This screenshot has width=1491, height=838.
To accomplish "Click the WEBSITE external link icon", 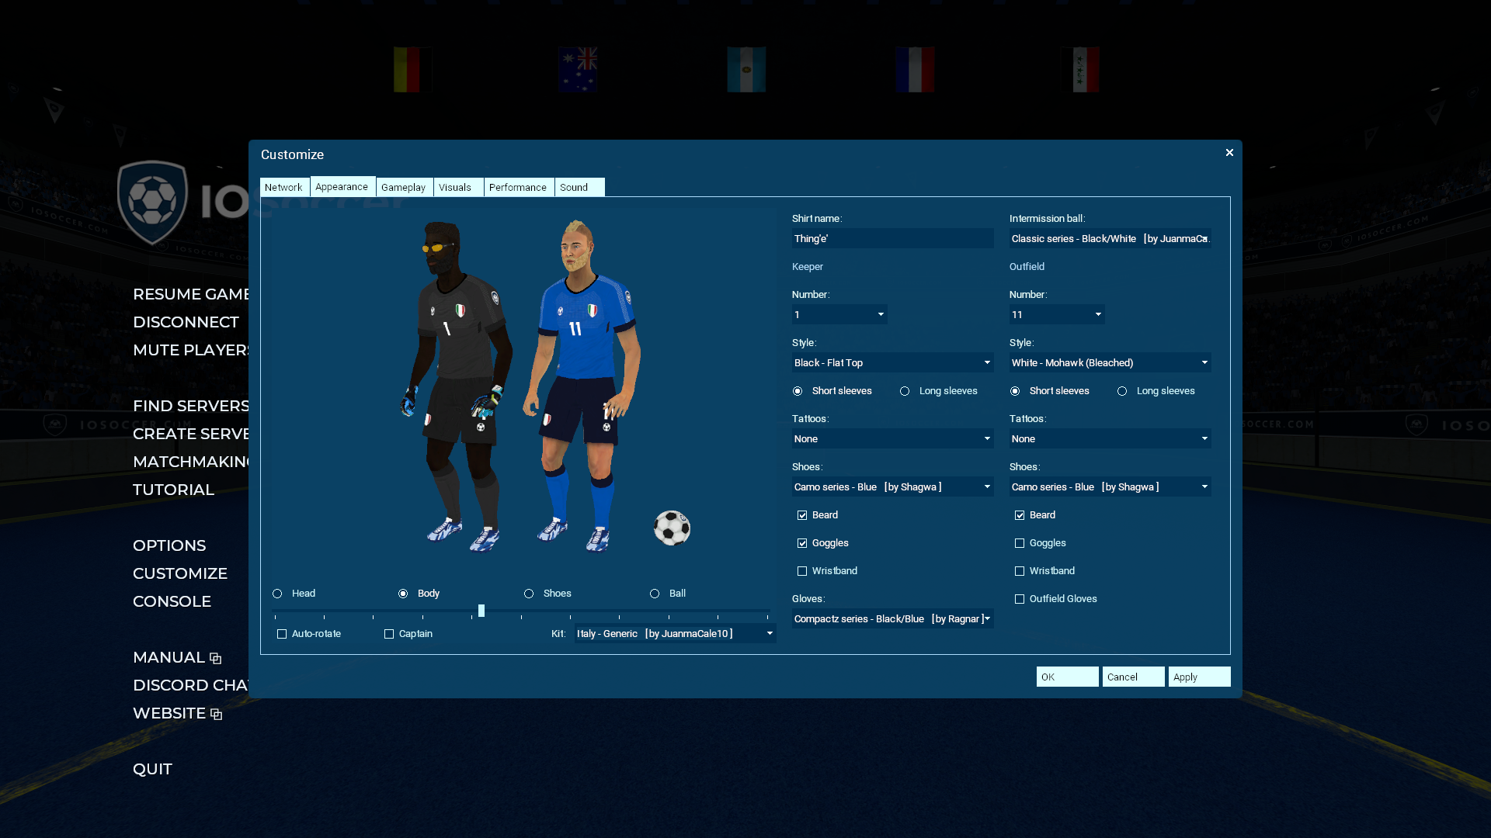I will pos(217,715).
